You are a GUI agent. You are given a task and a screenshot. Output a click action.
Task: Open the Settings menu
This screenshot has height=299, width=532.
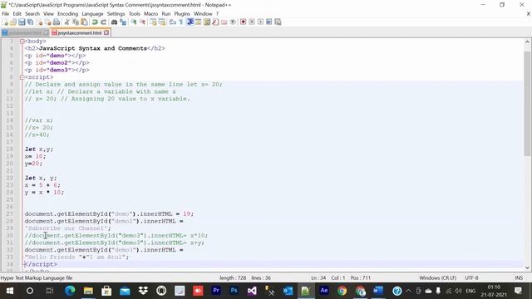(x=116, y=13)
